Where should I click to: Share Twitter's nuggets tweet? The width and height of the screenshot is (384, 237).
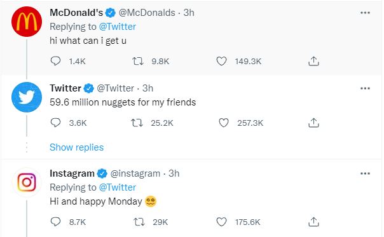[x=313, y=123]
